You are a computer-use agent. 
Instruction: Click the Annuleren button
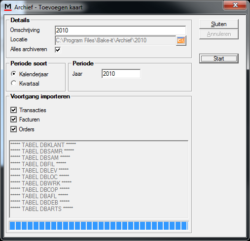pyautogui.click(x=219, y=34)
